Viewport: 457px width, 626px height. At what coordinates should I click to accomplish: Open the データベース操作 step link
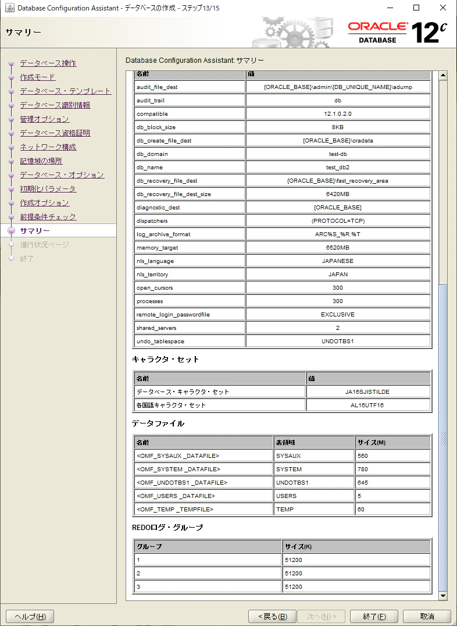click(48, 63)
